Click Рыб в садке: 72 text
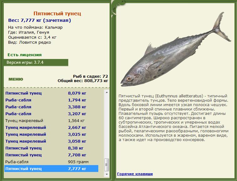 pyautogui.click(x=90, y=76)
